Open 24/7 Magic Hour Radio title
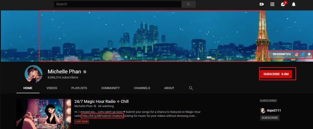 tap(101, 102)
